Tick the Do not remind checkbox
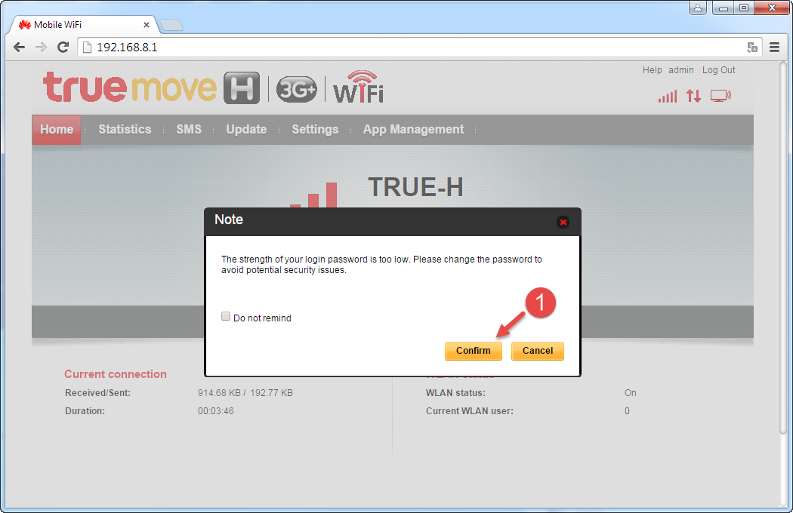This screenshot has height=513, width=793. pyautogui.click(x=226, y=316)
